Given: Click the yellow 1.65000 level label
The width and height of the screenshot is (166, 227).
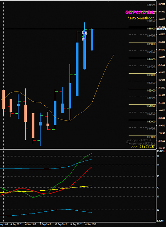Looking at the screenshot, I should click(x=151, y=44).
